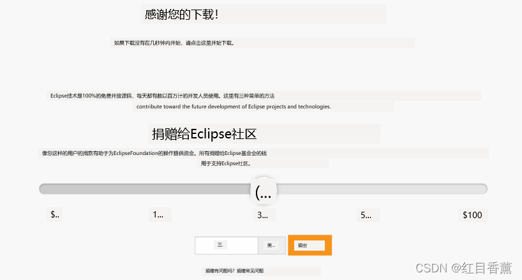Open the currency selector next to amount field
522x280 pixels.
pos(272,246)
